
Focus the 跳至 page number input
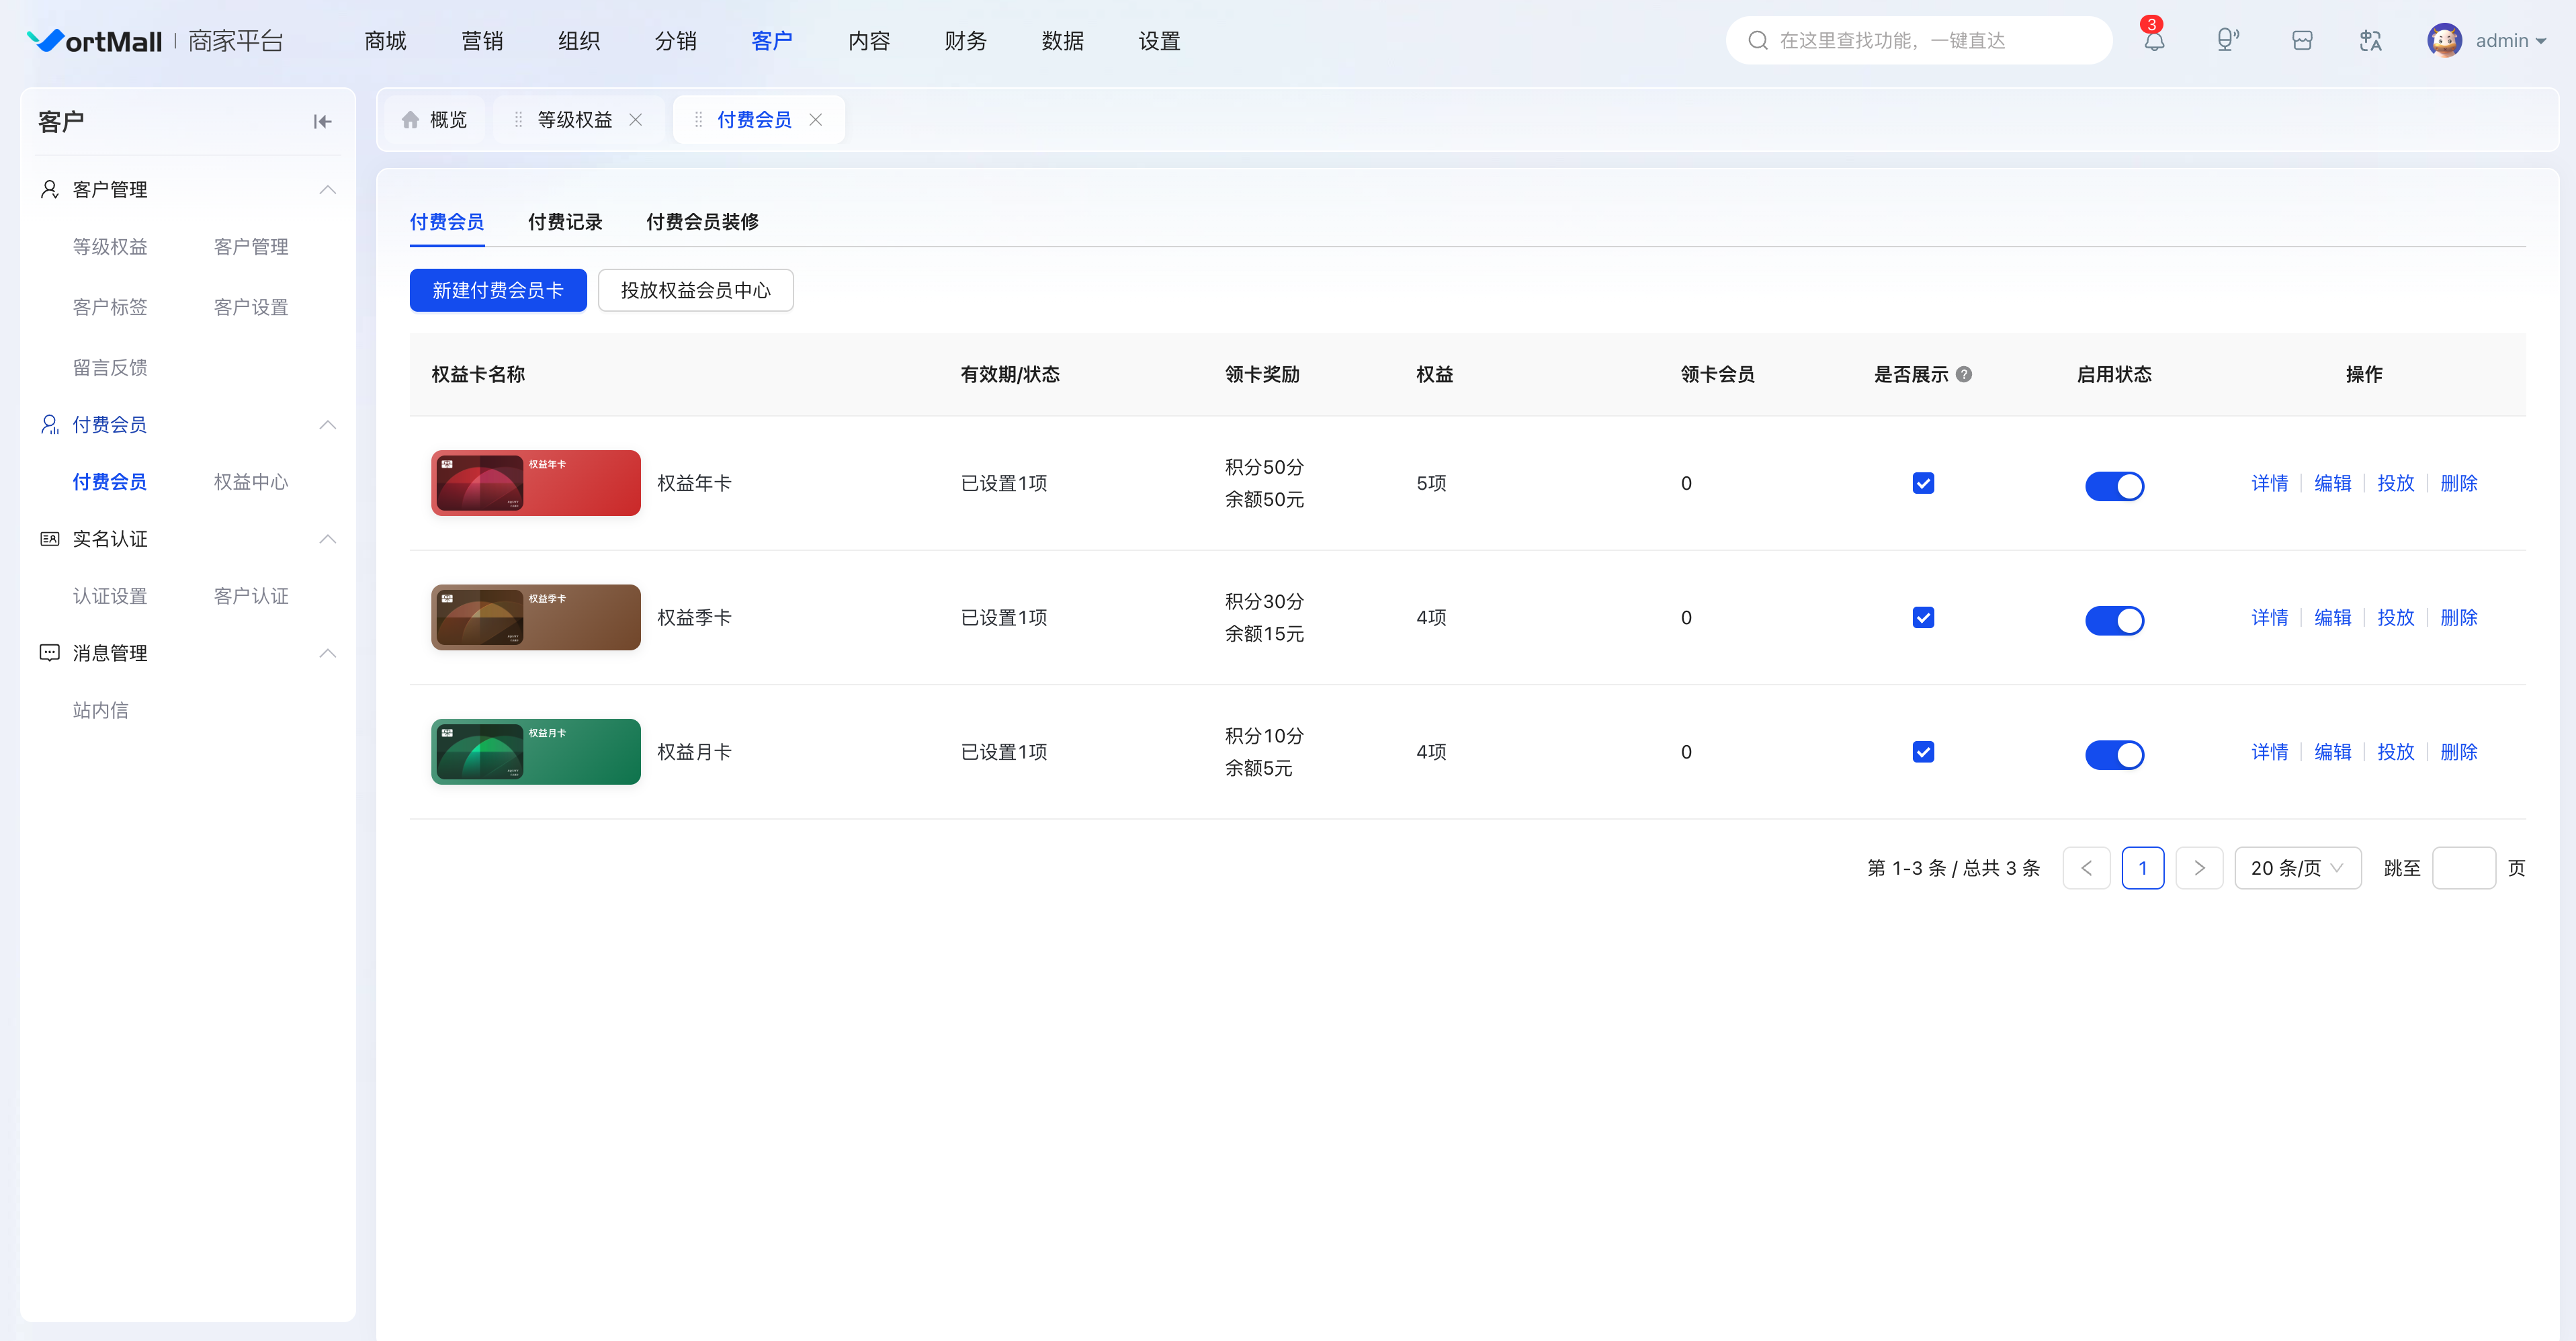tap(2463, 867)
